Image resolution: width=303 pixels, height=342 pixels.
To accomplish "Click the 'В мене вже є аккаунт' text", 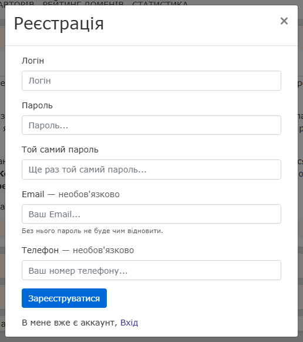I will tap(69, 323).
